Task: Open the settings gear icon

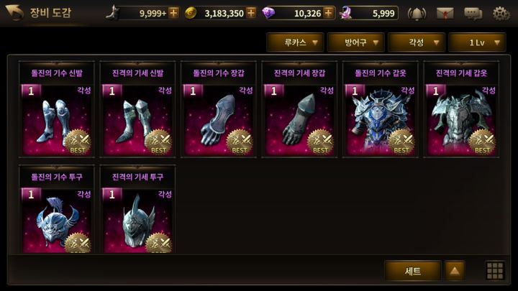Action: [x=501, y=14]
